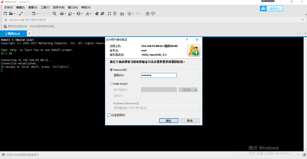307x159 pixels.
Task: Expand the new-tab page icon dropdown
Action: coord(133,14)
